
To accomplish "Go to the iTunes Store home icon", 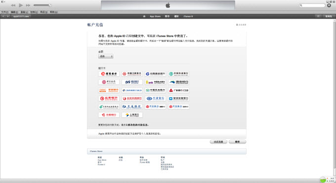I will [x=144, y=16].
